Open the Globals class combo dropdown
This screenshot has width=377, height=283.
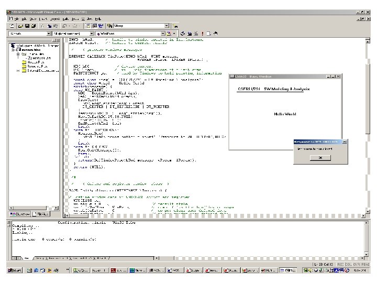pos(49,34)
